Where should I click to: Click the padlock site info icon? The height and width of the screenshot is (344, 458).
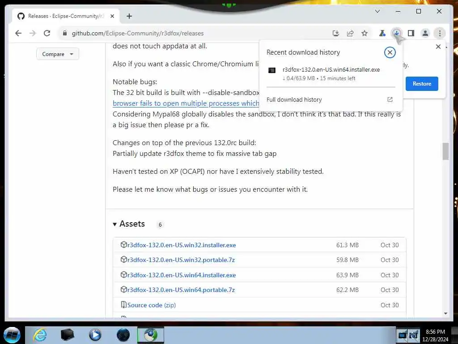coord(65,33)
